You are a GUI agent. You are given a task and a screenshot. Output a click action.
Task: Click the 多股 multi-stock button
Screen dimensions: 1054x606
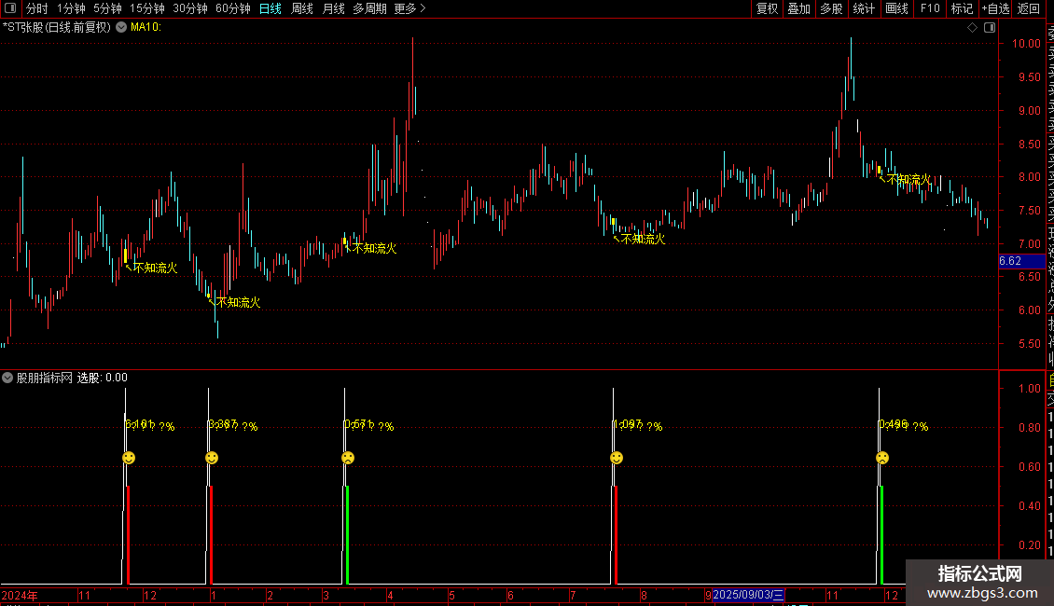point(831,8)
